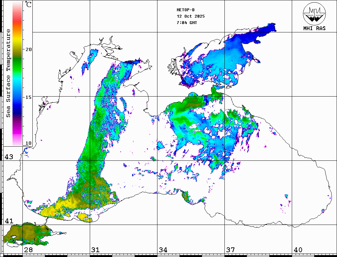The width and height of the screenshot is (337, 257).
Task: Click the °C unit label above color scale
Action: 29,5
